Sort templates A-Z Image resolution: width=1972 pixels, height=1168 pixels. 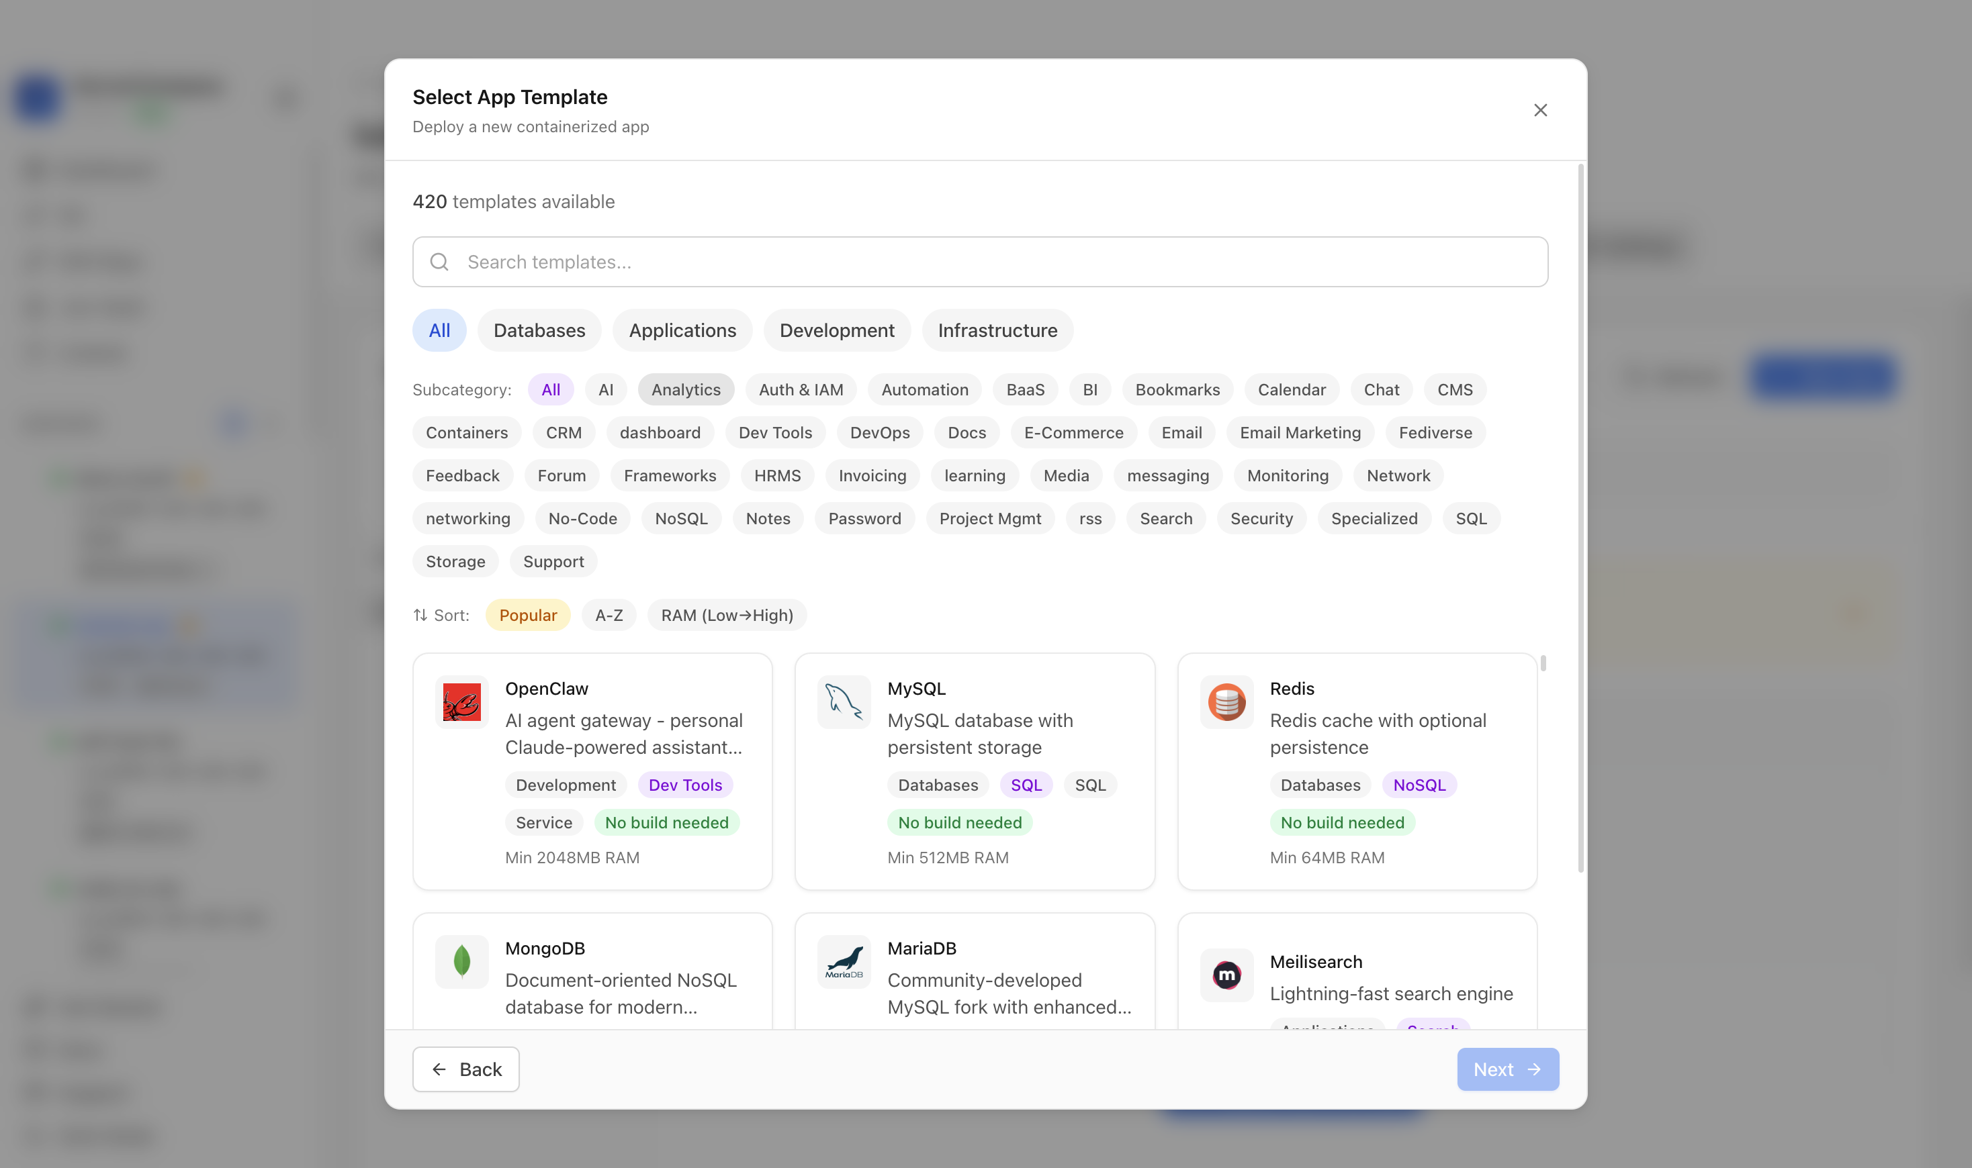(x=609, y=615)
